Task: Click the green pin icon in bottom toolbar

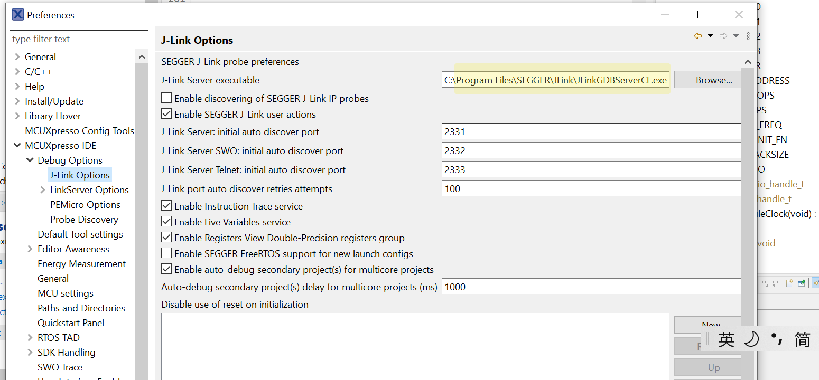Action: click(x=802, y=283)
